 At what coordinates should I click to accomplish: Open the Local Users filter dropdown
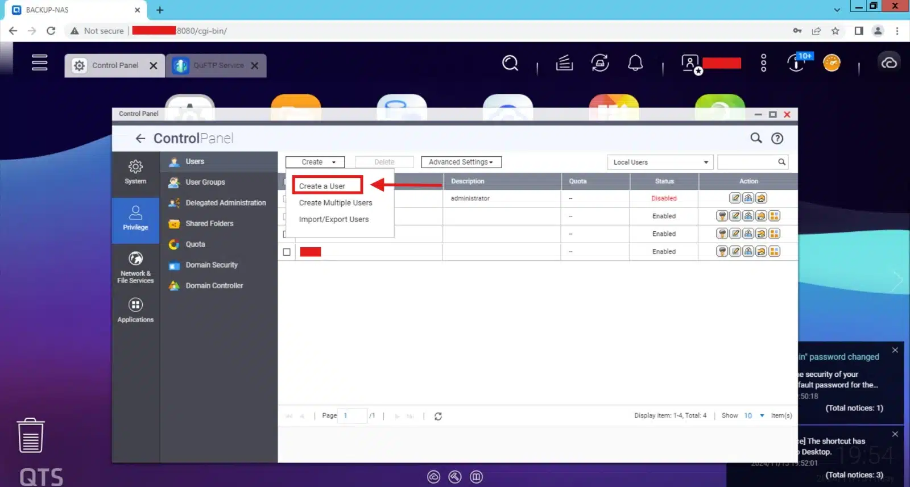pyautogui.click(x=660, y=162)
